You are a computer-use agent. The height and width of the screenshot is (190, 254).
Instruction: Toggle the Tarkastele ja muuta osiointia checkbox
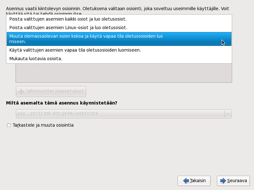[9, 125]
